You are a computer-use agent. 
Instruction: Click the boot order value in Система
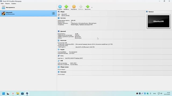click(x=84, y=23)
